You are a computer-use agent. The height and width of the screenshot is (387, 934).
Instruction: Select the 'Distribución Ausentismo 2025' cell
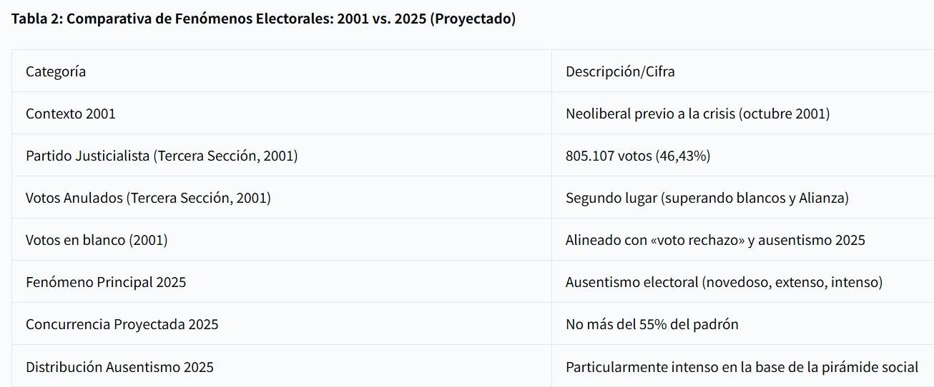click(282, 366)
